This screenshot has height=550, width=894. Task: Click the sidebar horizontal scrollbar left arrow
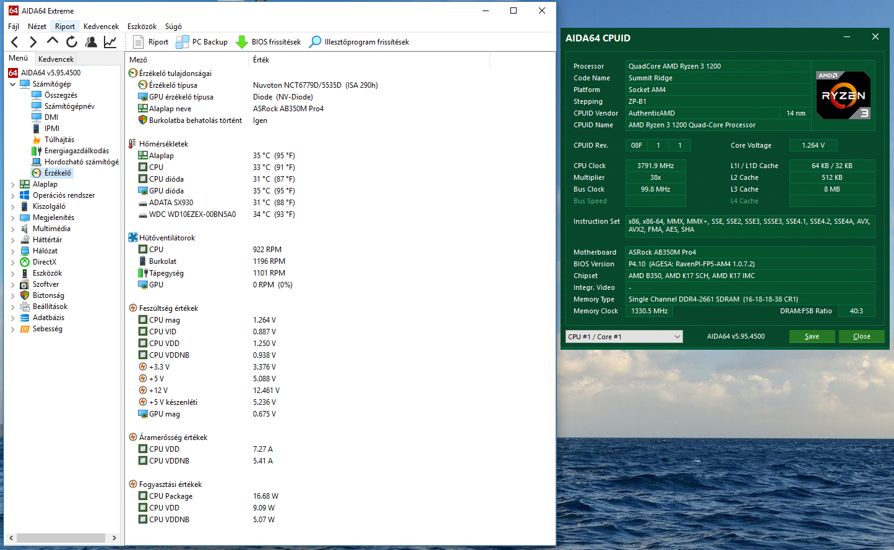11,538
